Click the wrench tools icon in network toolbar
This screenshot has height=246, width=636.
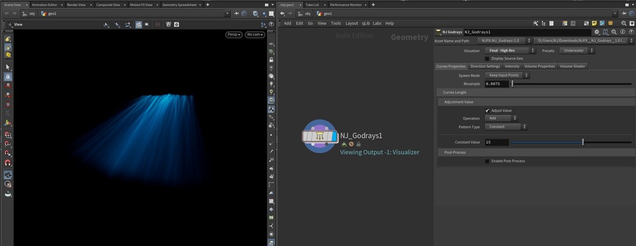(x=535, y=23)
